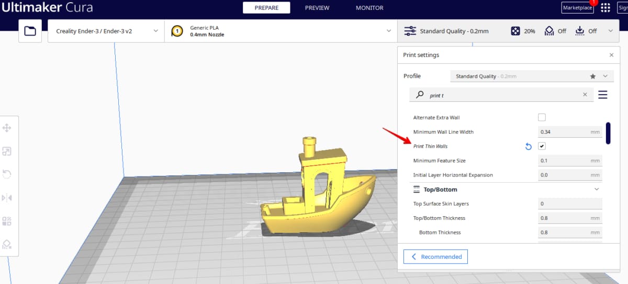Click the support Off icon
The height and width of the screenshot is (284, 628).
coord(549,31)
